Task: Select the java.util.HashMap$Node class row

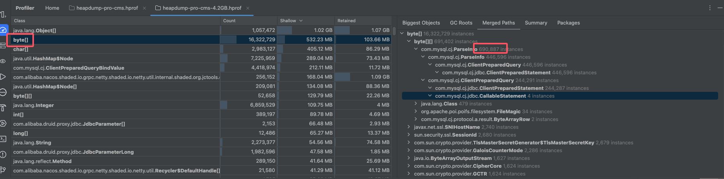Action: 201,58
